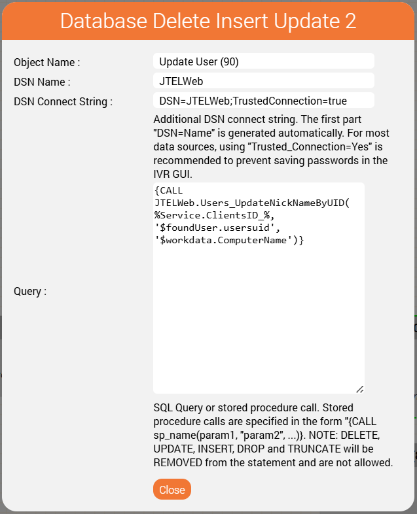The image size is (417, 514).
Task: Click the DSN Name label
Action: 42,82
